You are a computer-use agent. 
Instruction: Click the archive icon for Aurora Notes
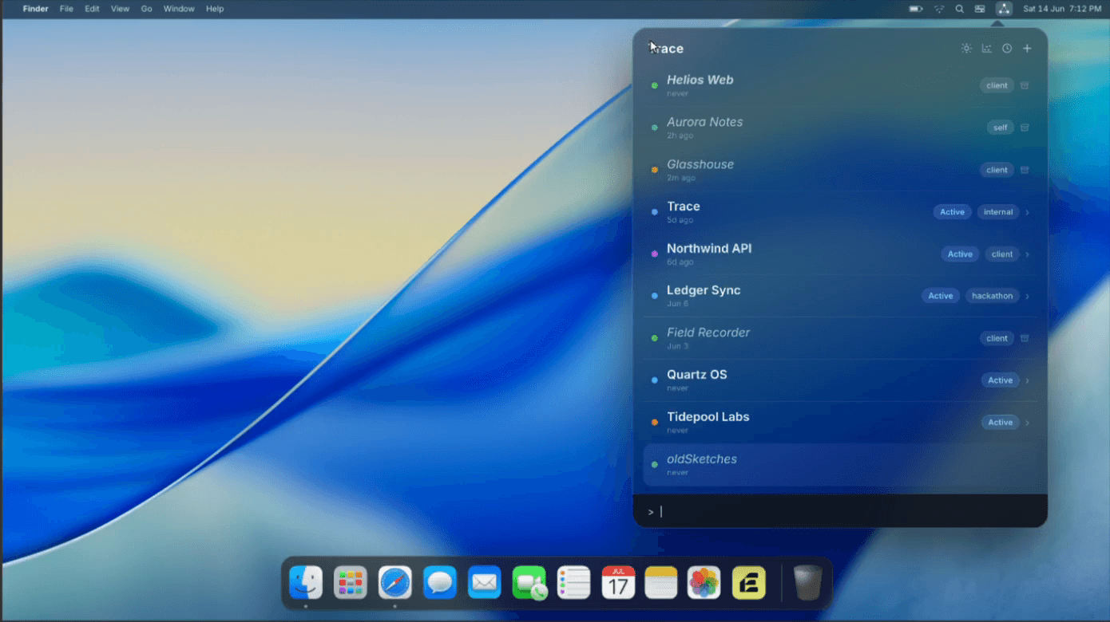click(1025, 128)
